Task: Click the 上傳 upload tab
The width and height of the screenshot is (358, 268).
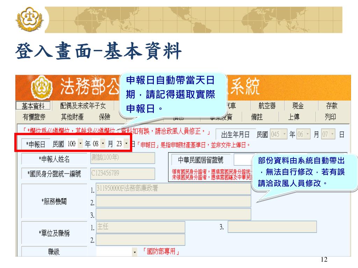Action: click(294, 117)
